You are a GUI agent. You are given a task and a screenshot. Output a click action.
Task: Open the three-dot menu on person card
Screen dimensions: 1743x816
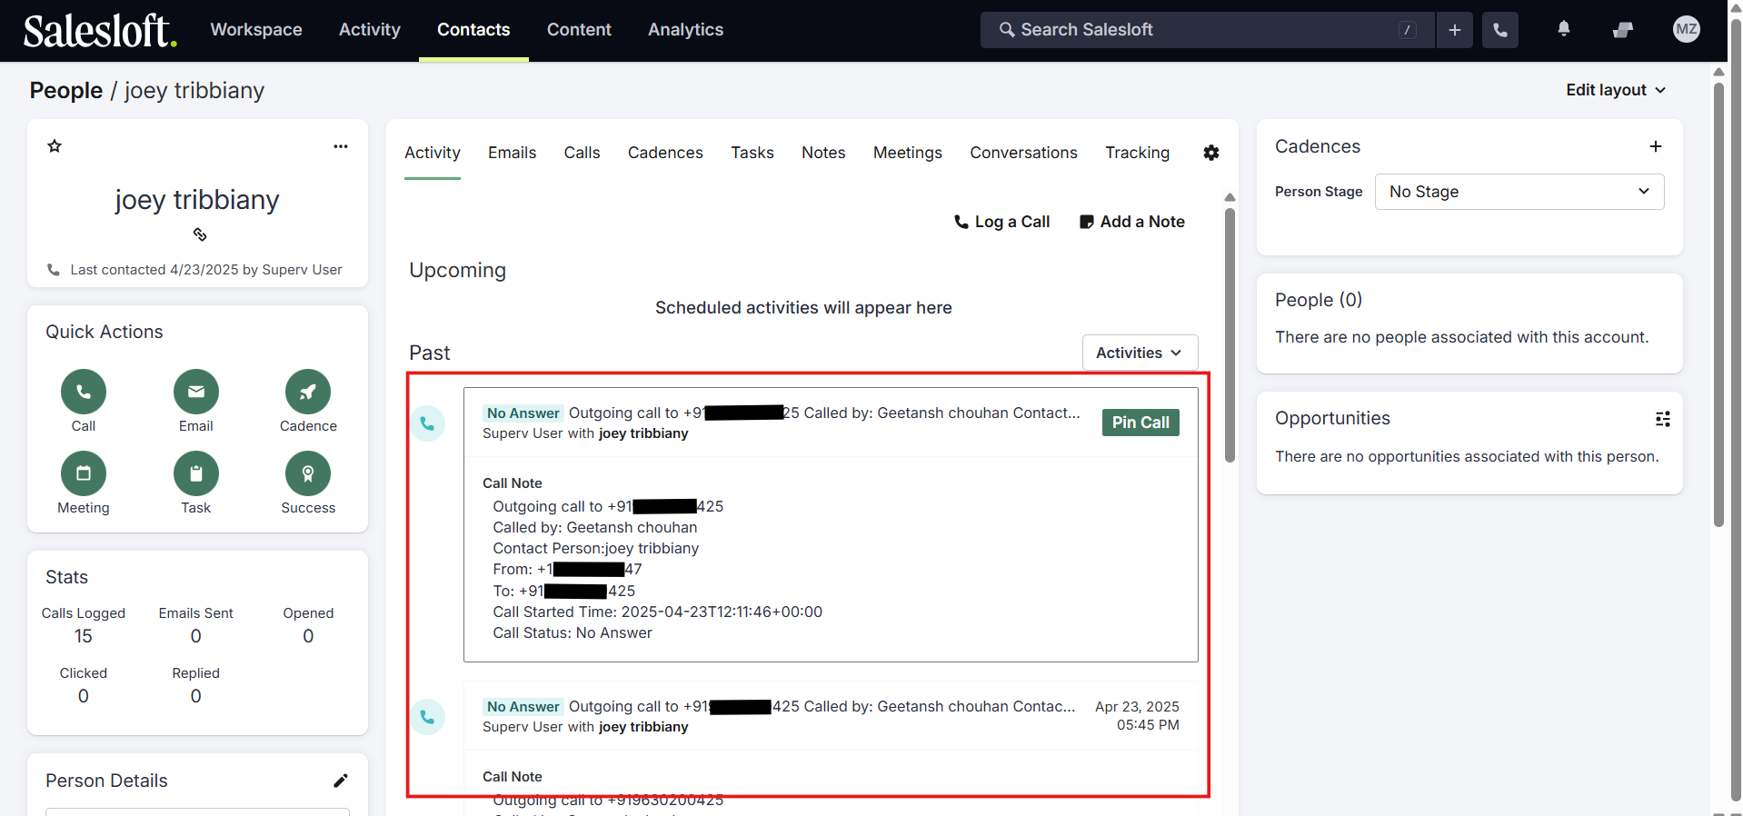point(341,146)
